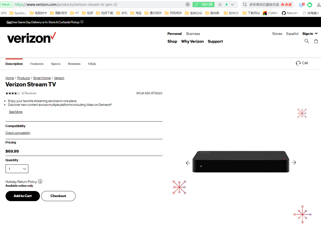Click the scissors screenshot icon
321x237 pixels.
click(318, 5)
